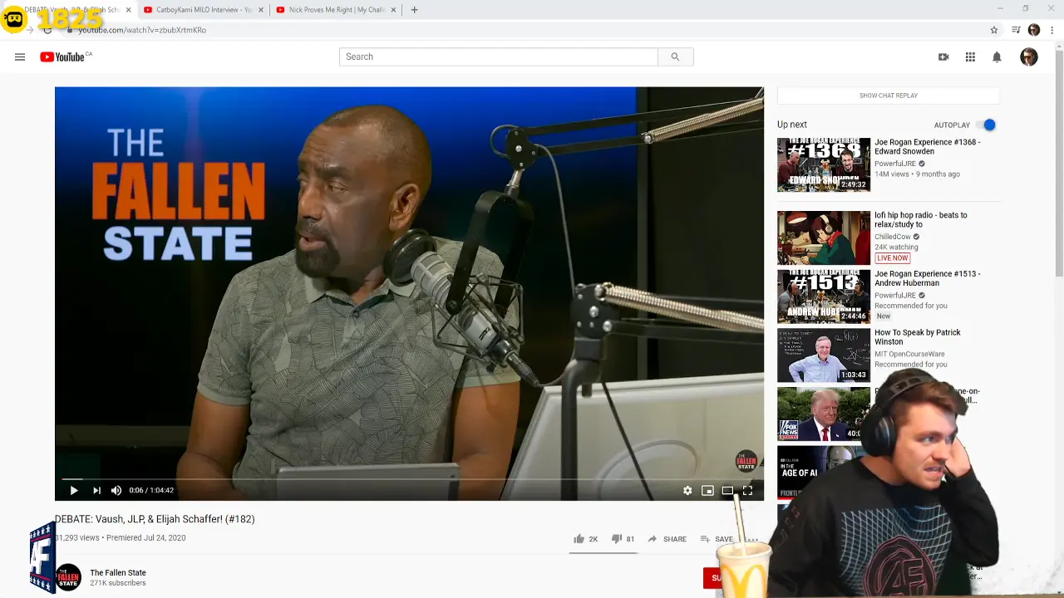Open the notifications bell
This screenshot has width=1064, height=598.
[997, 56]
